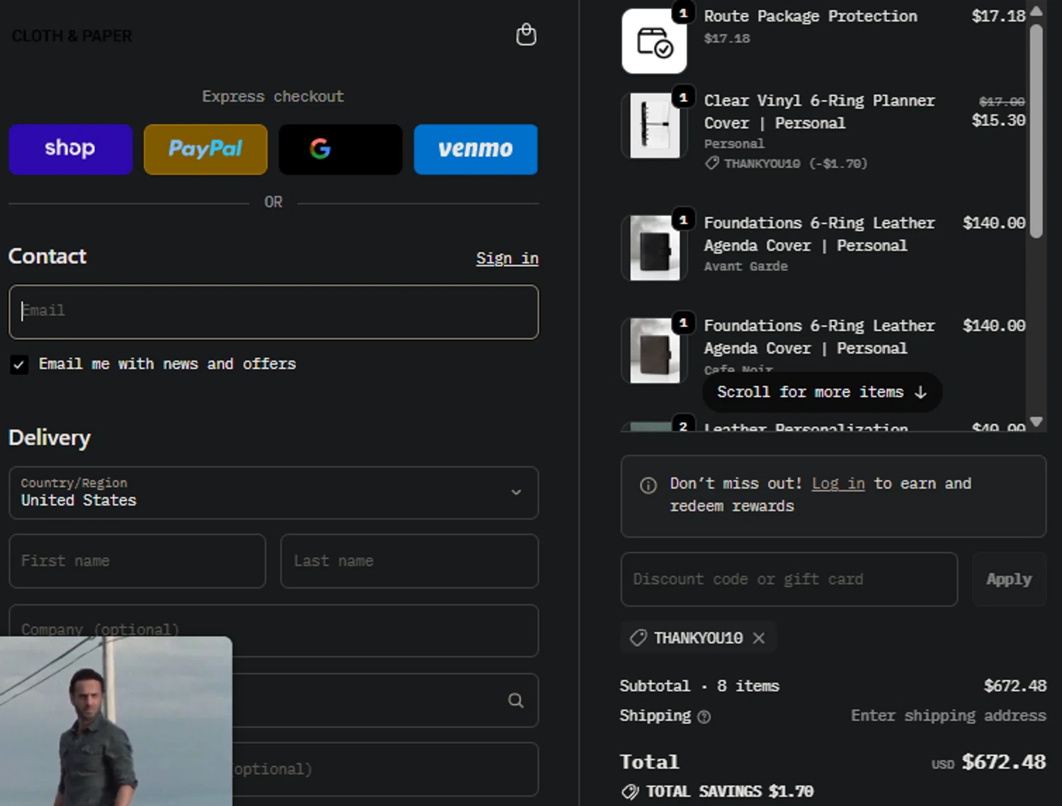Open the Country/Region dropdown
Image resolution: width=1062 pixels, height=806 pixels.
[x=274, y=492]
